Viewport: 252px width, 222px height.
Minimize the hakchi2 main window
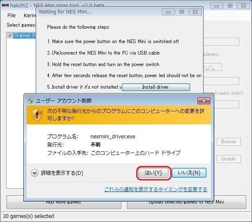[216, 6]
